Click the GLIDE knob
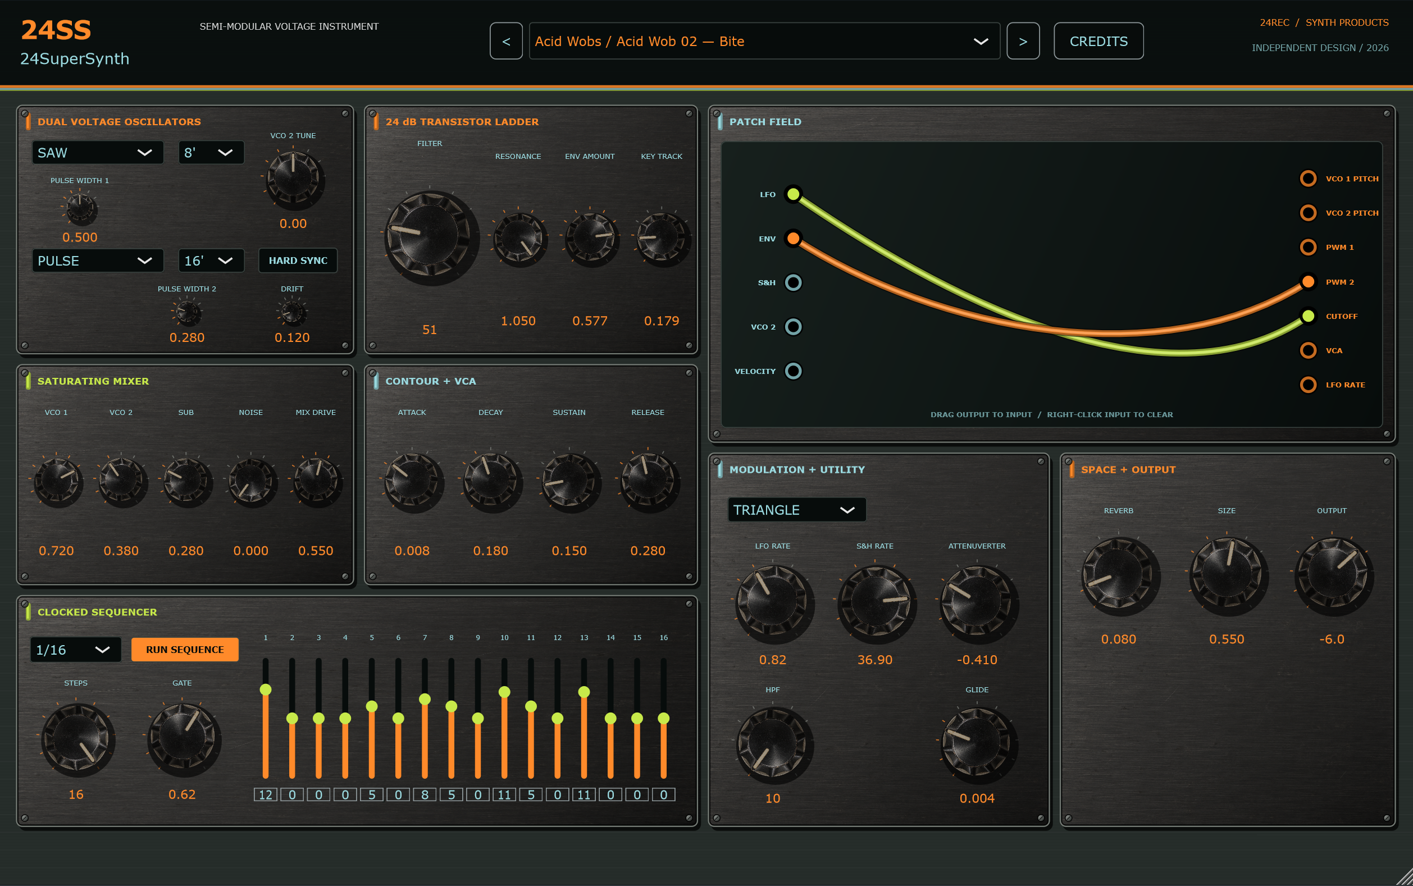 coord(977,744)
